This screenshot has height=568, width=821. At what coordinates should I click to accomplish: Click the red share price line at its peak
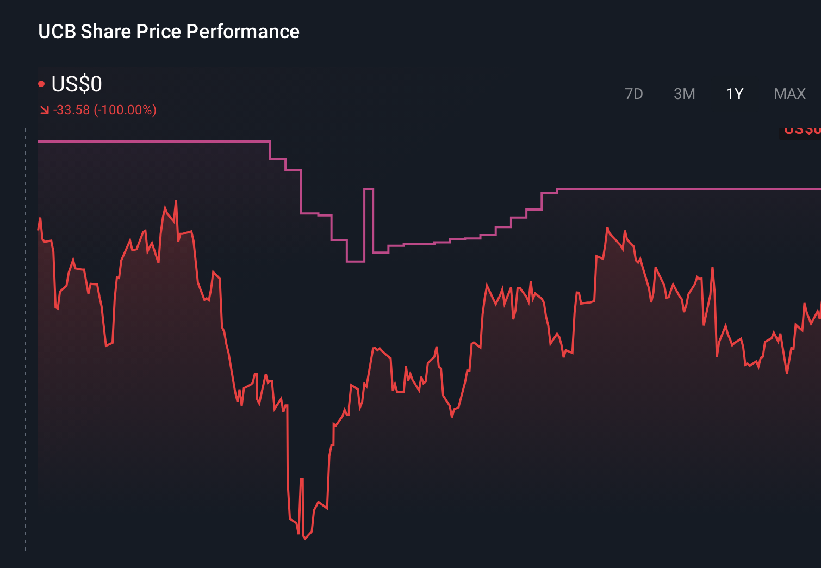175,201
